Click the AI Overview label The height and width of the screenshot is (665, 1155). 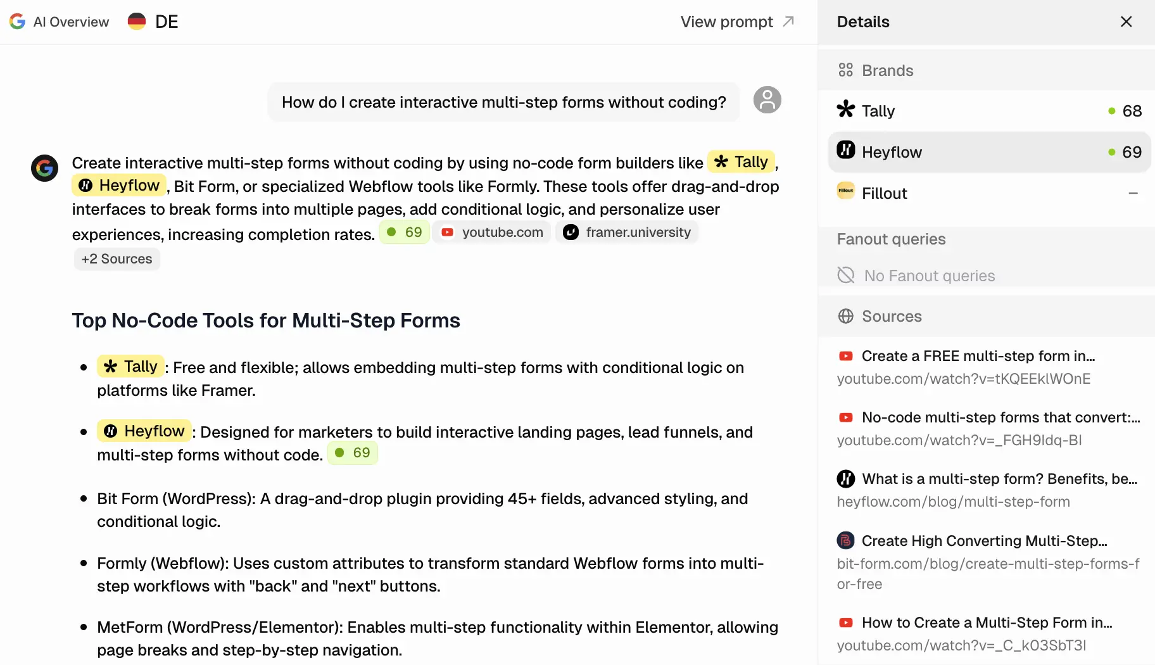(71, 22)
